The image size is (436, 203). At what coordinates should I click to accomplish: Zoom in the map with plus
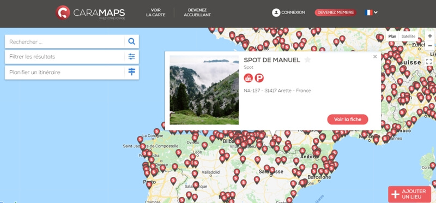click(430, 36)
